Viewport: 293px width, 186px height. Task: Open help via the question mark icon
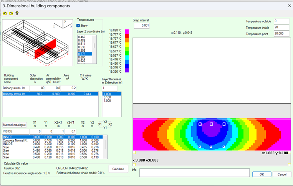coord(17,13)
